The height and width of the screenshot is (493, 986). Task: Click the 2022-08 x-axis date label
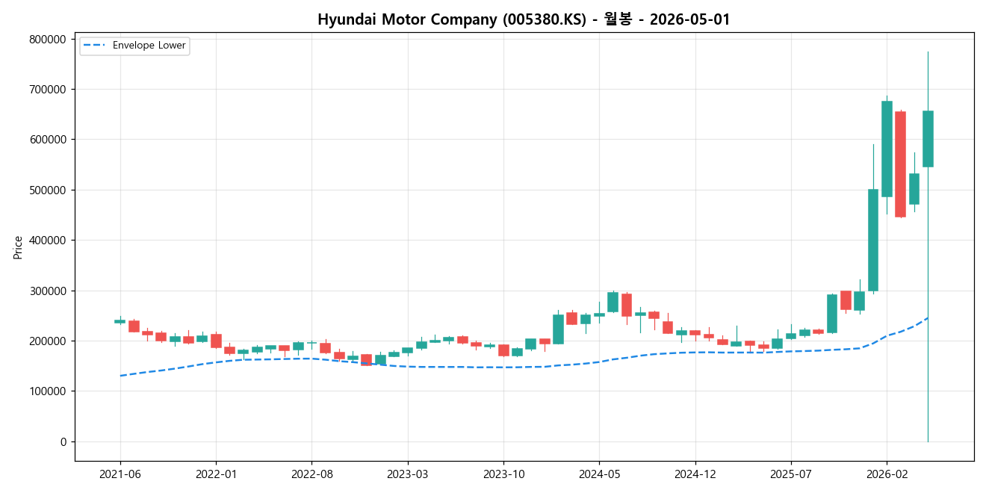[x=311, y=474]
